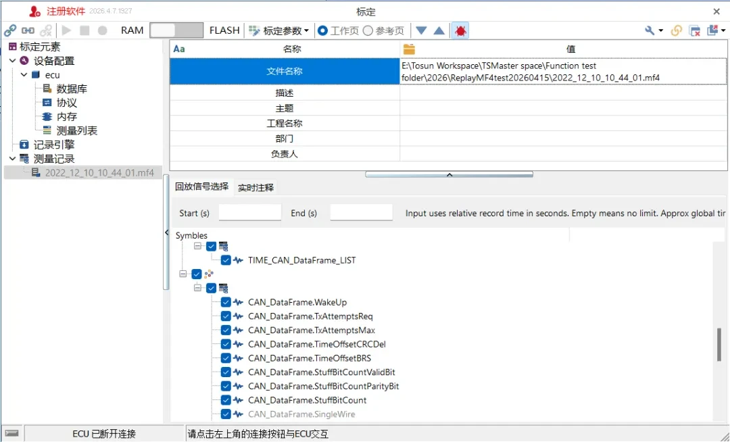
Task: Click the window icon with red X
Action: [695, 30]
